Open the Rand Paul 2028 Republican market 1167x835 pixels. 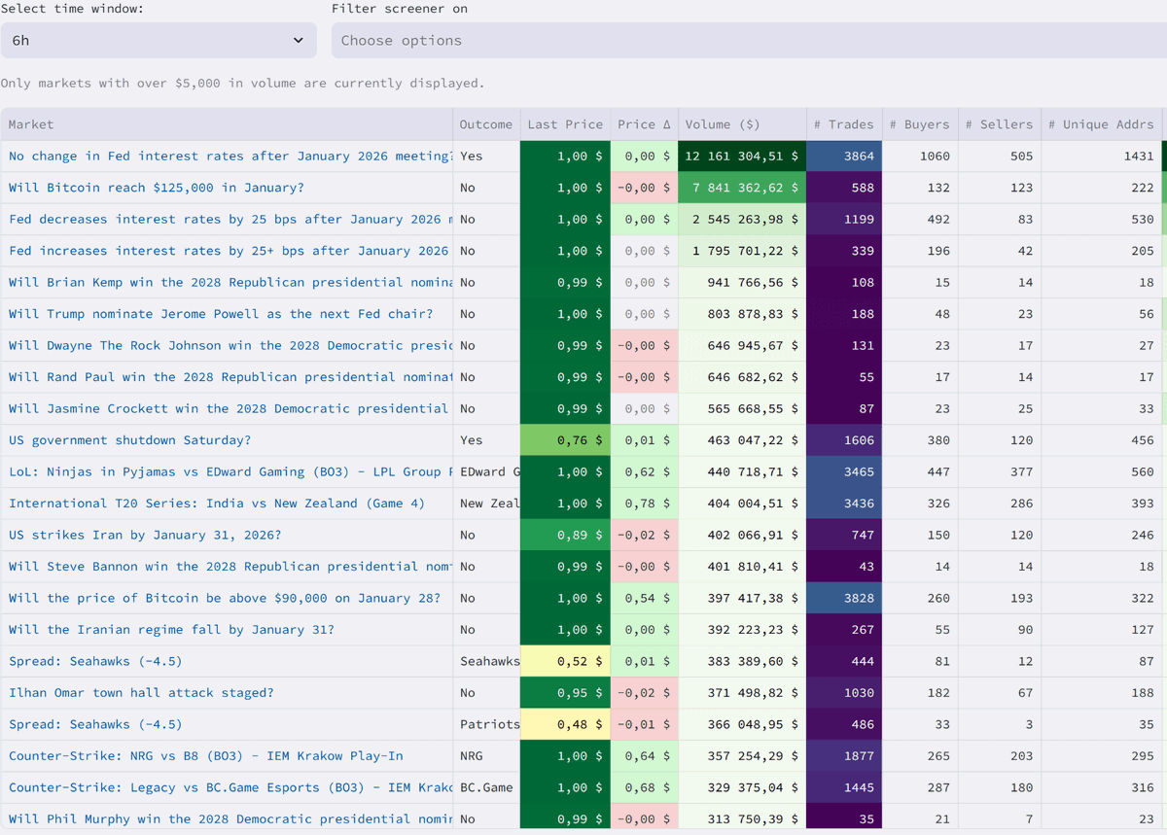230,377
